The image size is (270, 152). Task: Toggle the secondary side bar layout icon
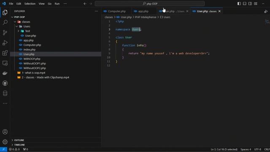[x=250, y=4]
